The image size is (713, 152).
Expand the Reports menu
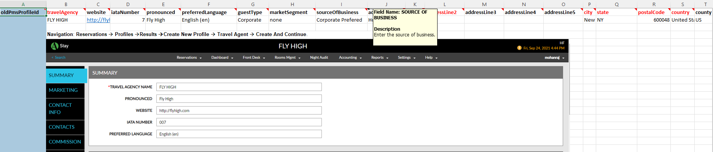(380, 58)
